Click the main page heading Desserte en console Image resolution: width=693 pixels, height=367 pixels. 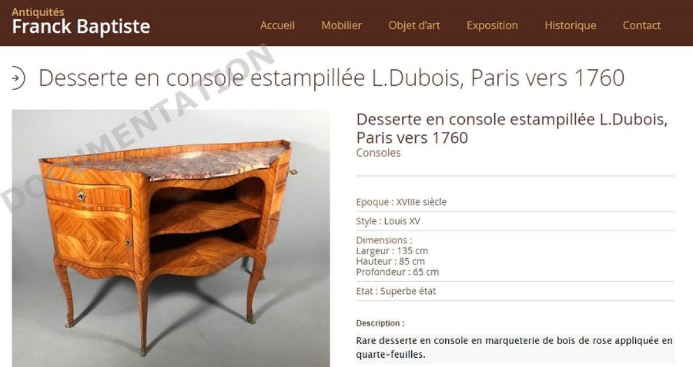tap(331, 78)
